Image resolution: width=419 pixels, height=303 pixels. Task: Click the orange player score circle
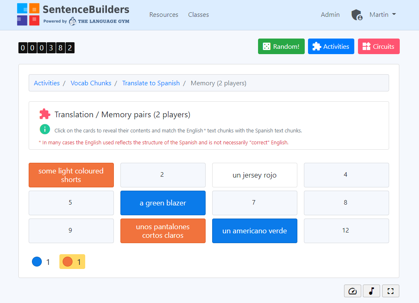(68, 262)
